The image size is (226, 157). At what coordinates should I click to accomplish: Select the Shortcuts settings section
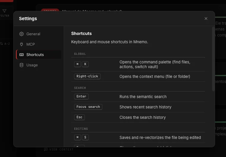click(x=39, y=55)
